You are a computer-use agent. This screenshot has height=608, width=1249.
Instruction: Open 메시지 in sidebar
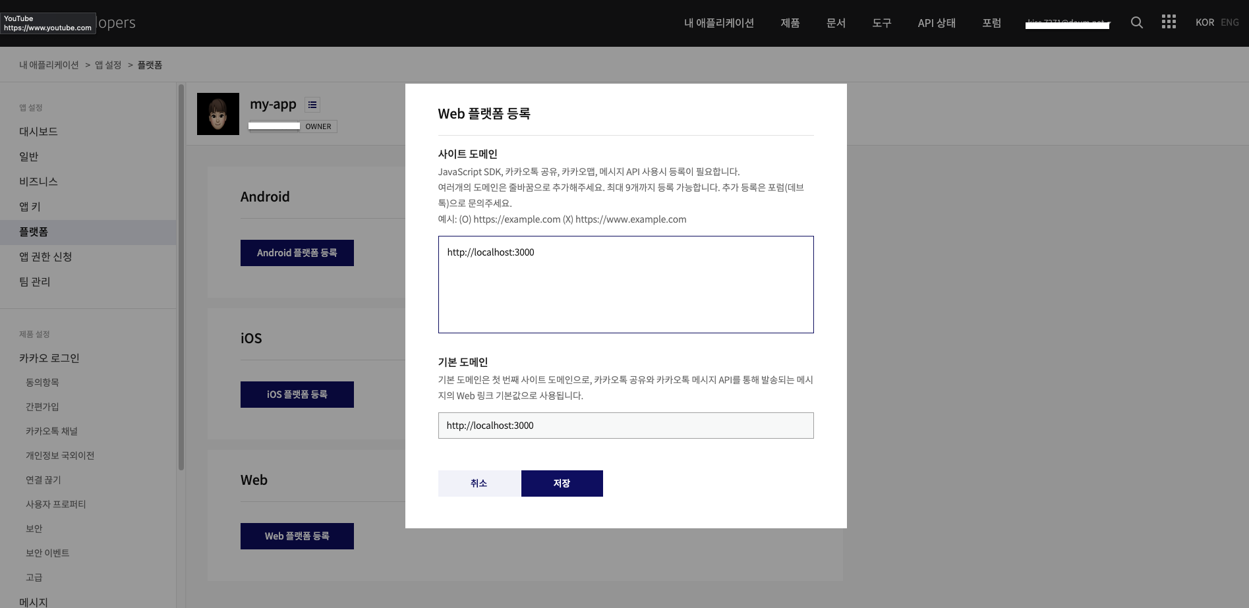[34, 602]
